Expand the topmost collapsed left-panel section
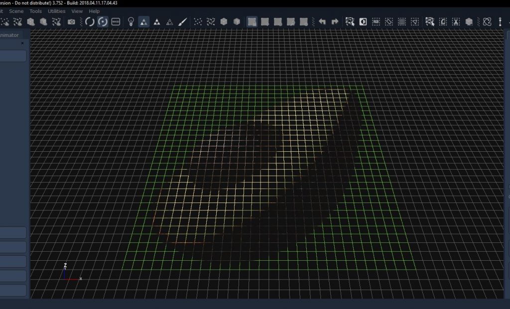Viewport: 510px width, 309px height. pos(13,232)
